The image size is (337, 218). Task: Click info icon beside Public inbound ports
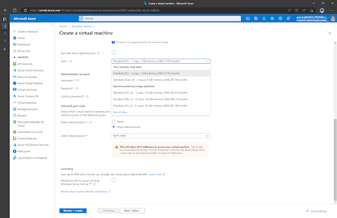(x=91, y=122)
